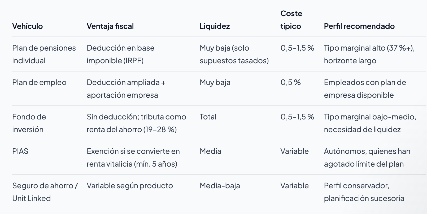Select the Plan de empleo row label
Image resolution: width=427 pixels, height=214 pixels.
click(x=39, y=82)
